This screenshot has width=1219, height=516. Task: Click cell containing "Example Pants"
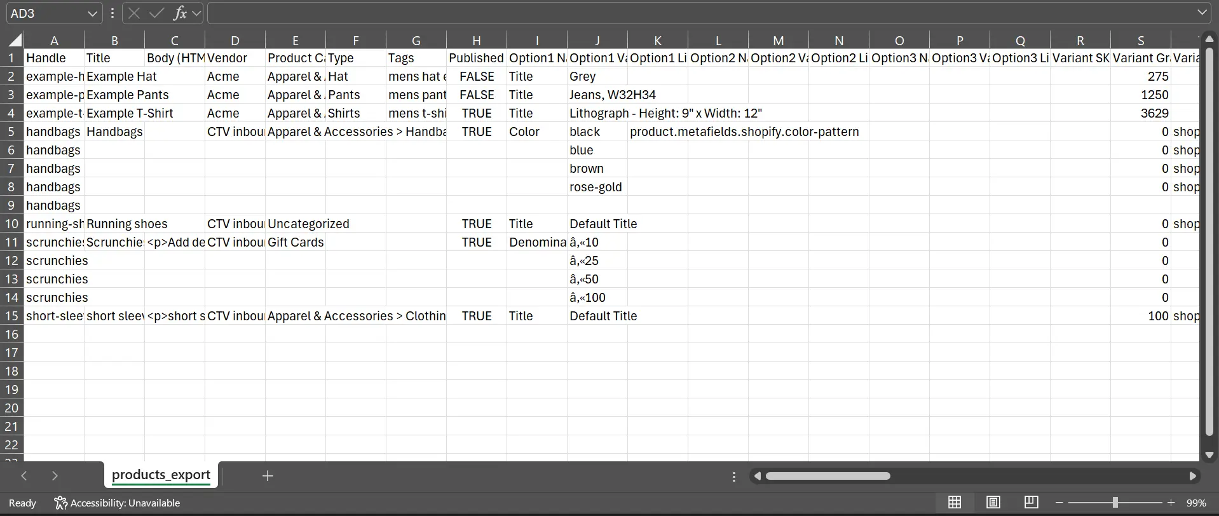(x=114, y=95)
